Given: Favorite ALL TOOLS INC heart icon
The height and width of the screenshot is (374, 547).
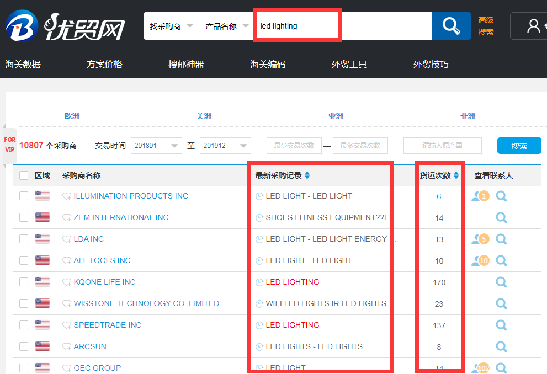Looking at the screenshot, I should pos(67,261).
